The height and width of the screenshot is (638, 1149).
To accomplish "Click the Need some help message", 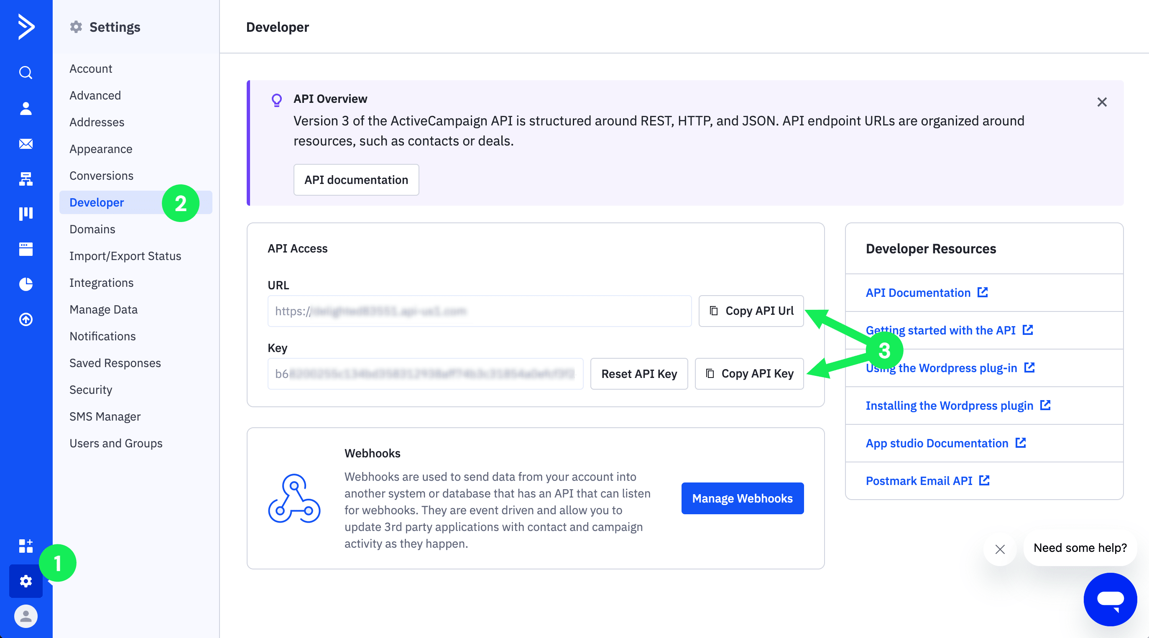I will click(1080, 548).
